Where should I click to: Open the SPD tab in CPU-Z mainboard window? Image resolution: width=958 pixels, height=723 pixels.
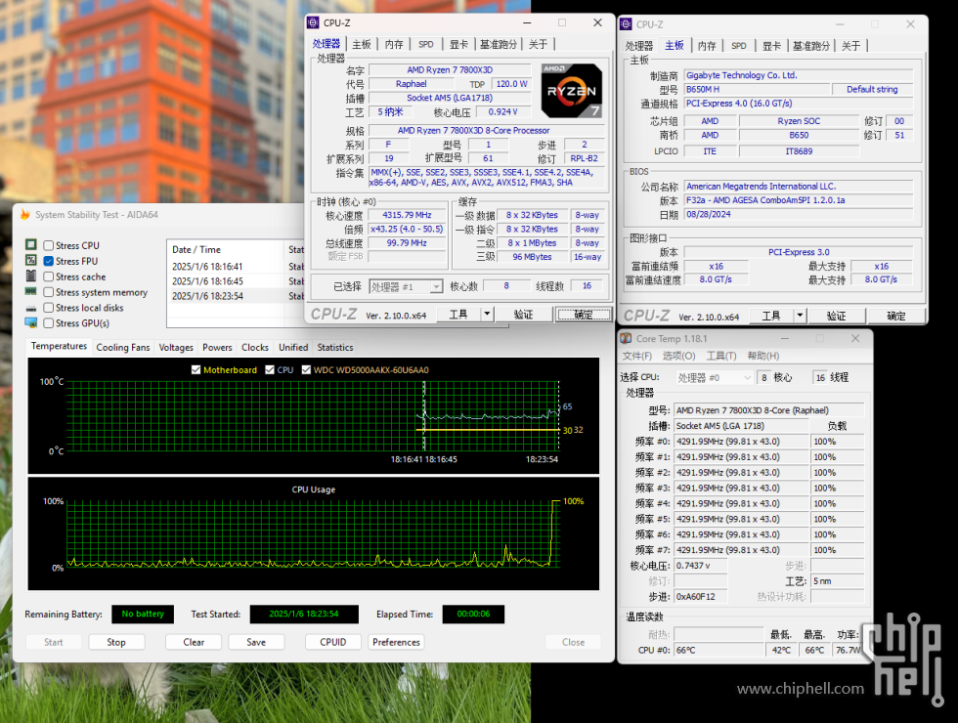(739, 46)
